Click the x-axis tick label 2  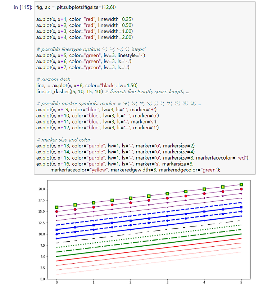pos(131,282)
